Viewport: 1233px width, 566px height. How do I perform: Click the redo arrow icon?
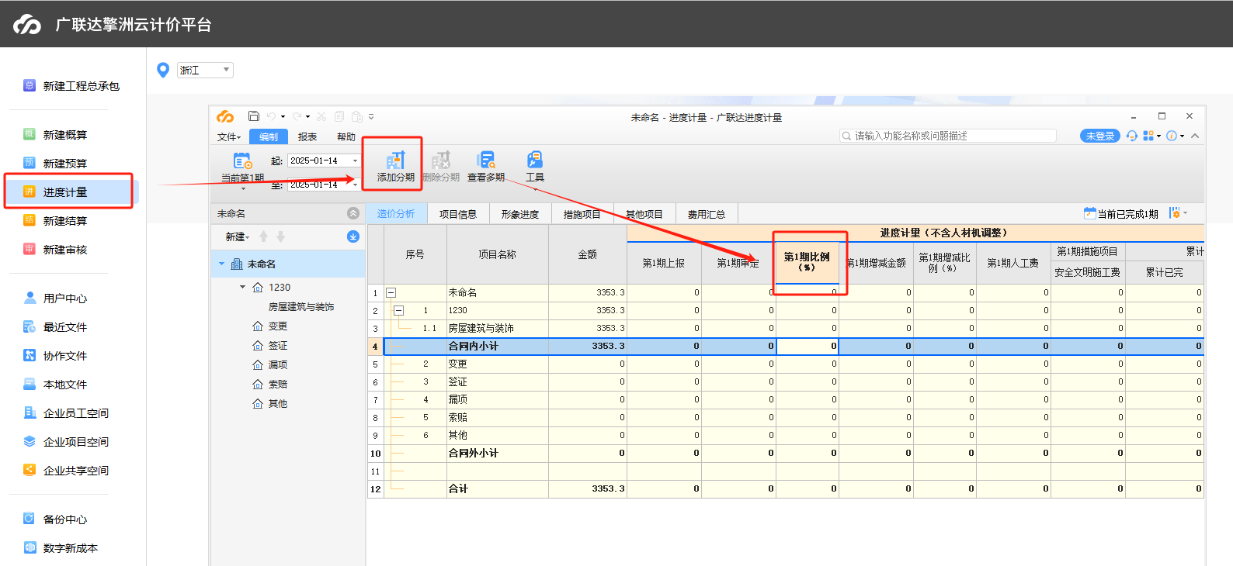(x=297, y=116)
